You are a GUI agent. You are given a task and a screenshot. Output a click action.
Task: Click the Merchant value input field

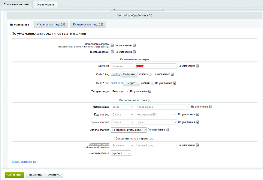156,66
